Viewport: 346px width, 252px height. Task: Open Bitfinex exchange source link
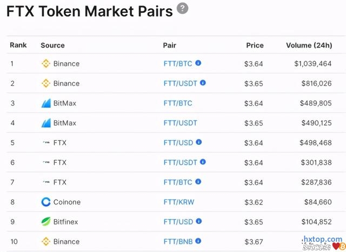(x=66, y=222)
